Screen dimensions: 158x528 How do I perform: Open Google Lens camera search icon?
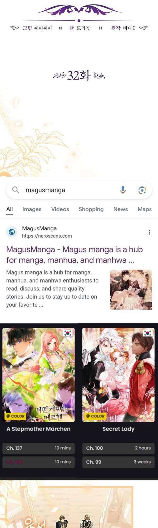(x=142, y=190)
